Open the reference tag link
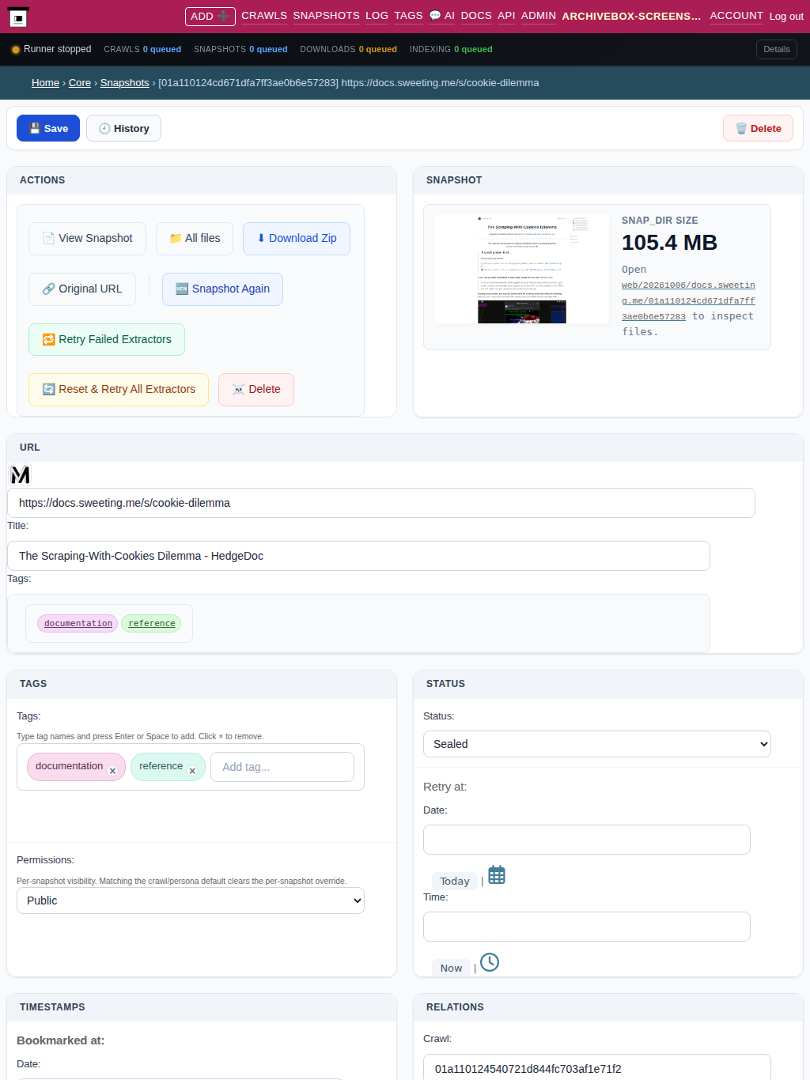This screenshot has width=810, height=1080. [x=151, y=623]
